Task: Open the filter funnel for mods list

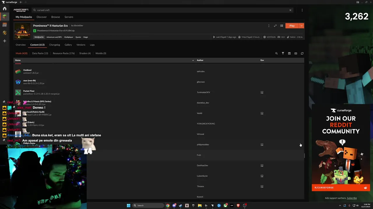Action: click(283, 53)
